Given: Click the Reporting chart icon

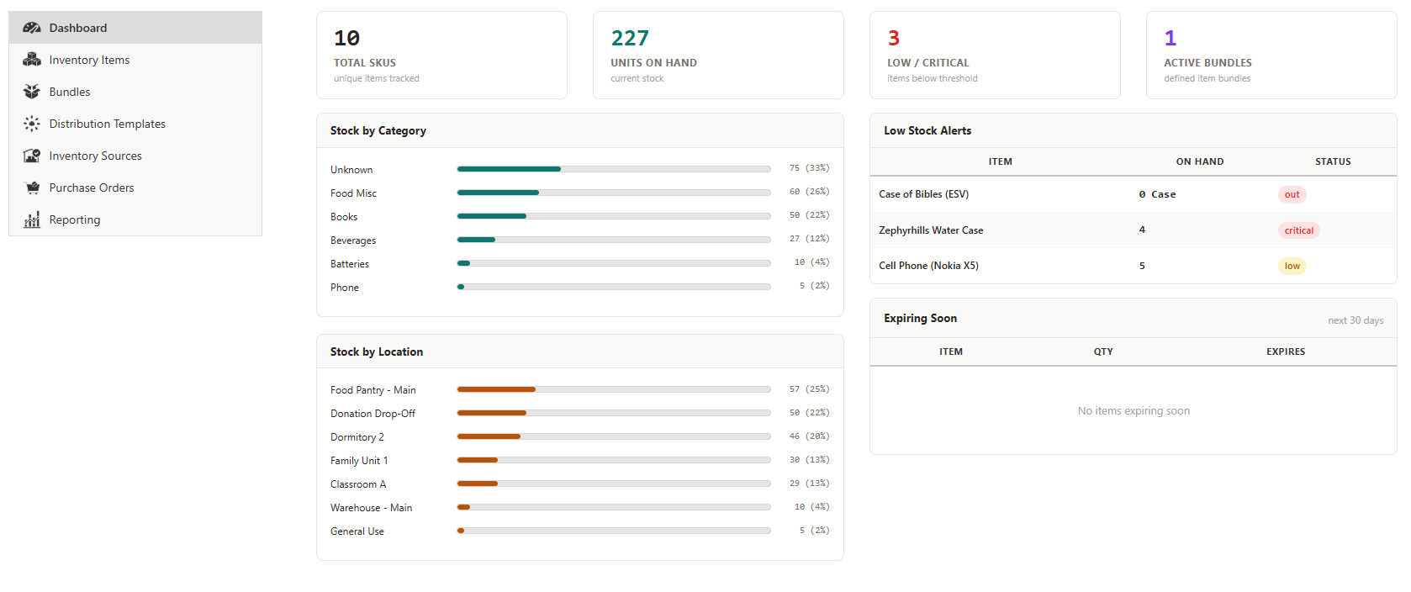Looking at the screenshot, I should (32, 219).
